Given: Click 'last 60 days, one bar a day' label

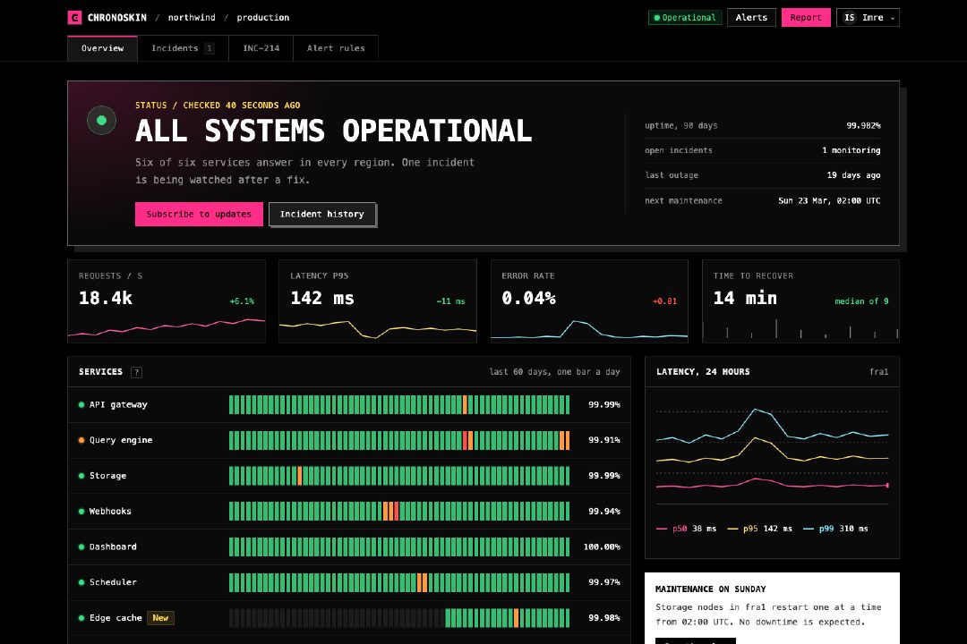Looking at the screenshot, I should point(554,372).
